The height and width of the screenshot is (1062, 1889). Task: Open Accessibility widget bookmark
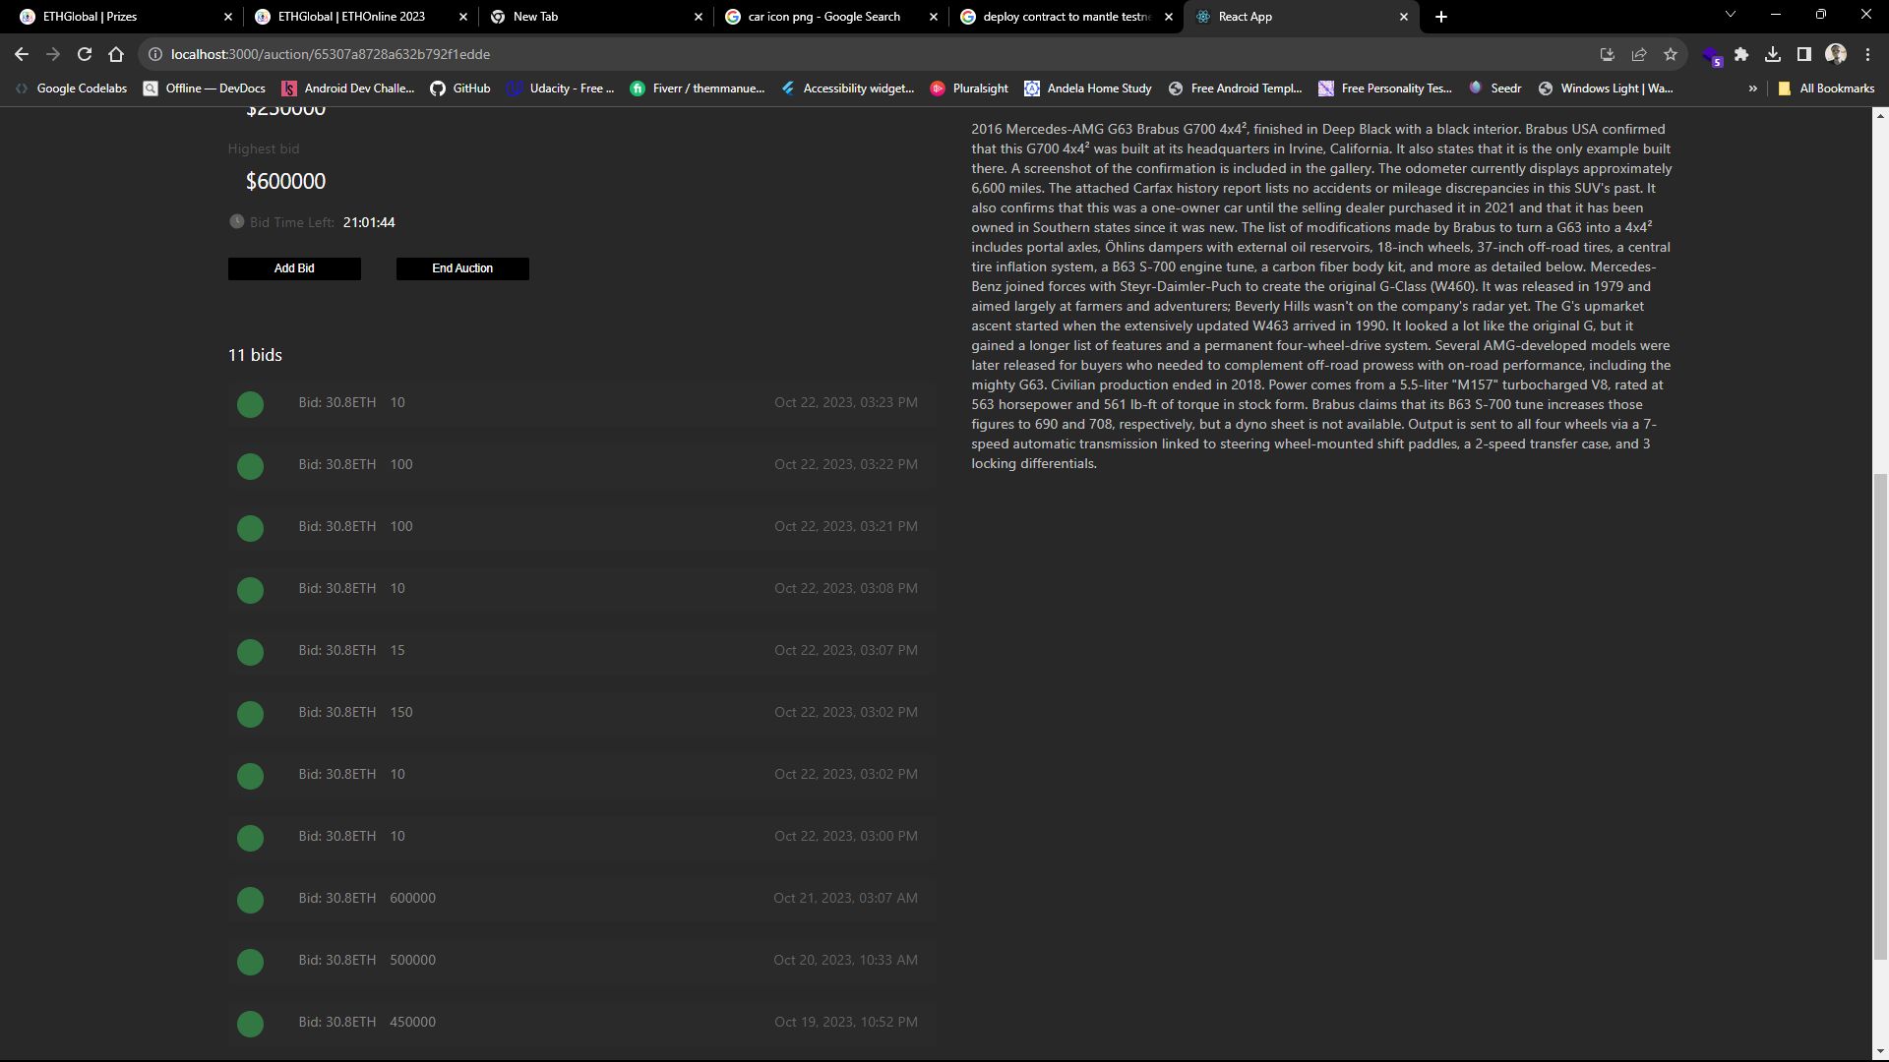click(847, 88)
